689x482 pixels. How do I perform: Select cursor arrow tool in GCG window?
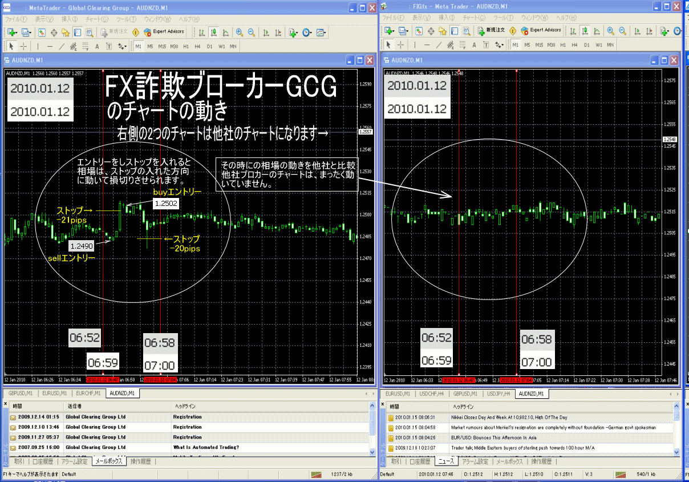[11, 46]
